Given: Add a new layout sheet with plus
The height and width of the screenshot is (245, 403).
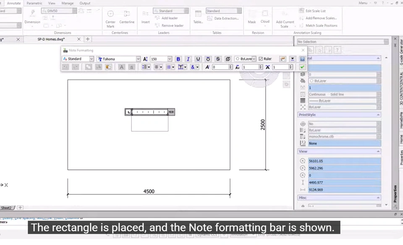Looking at the screenshot, I should coord(20,208).
